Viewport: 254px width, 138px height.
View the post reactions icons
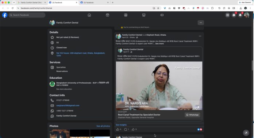(200, 129)
